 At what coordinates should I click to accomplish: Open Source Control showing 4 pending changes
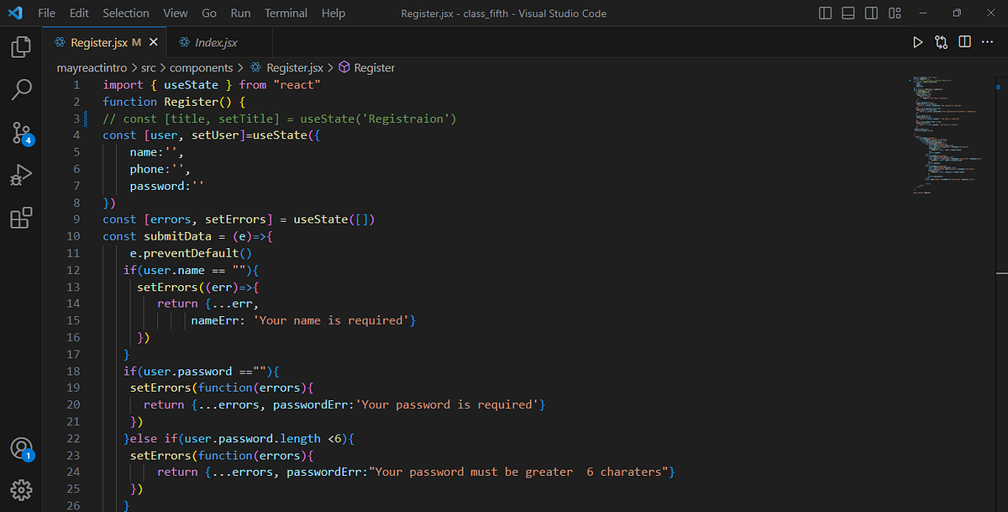[x=20, y=131]
